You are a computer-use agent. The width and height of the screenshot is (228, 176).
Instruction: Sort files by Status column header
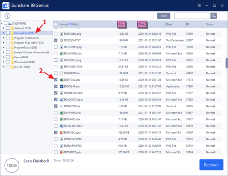click(210, 24)
